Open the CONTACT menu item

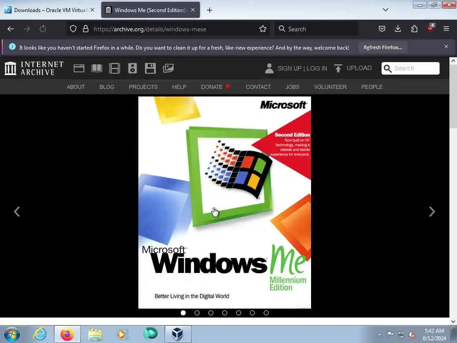pyautogui.click(x=258, y=87)
